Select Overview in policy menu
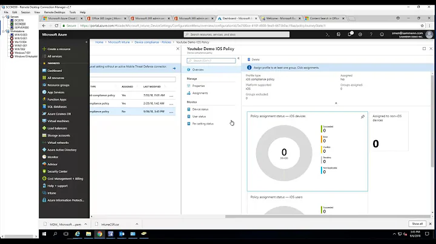 point(211,69)
